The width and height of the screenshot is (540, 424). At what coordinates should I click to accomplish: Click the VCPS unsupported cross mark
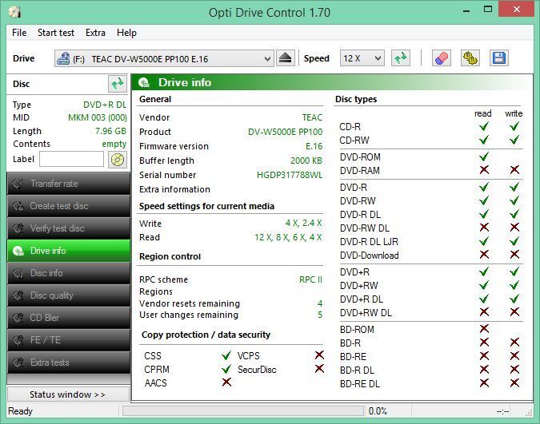tap(319, 355)
